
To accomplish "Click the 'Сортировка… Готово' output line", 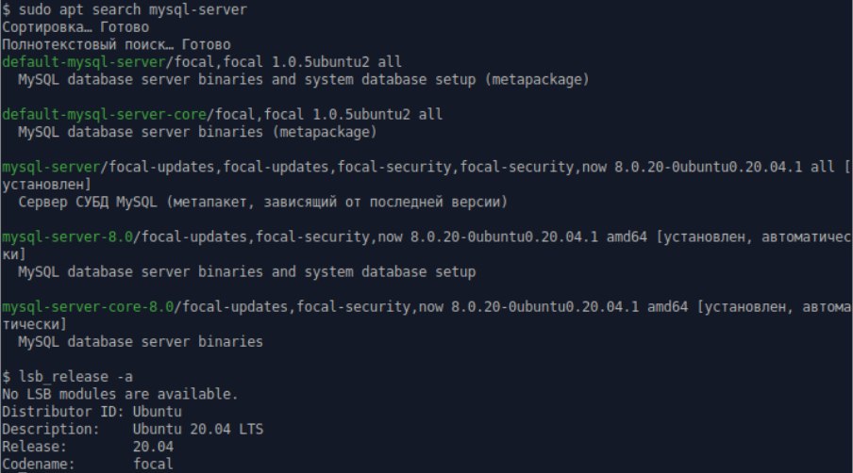I will (75, 27).
